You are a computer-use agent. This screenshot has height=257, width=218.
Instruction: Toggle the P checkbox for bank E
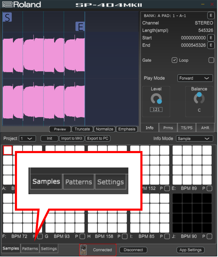click(x=210, y=189)
